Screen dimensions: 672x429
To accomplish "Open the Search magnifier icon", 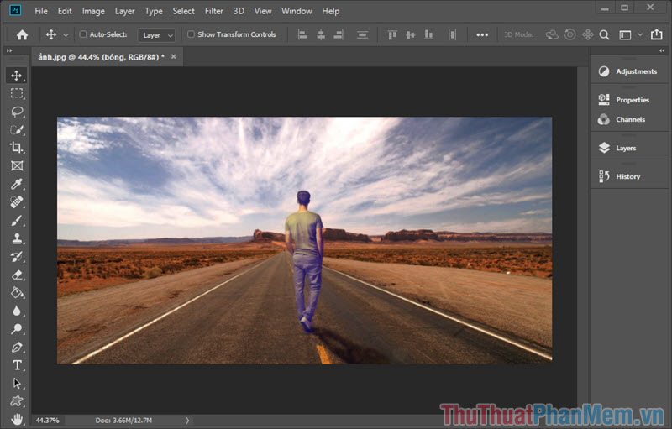I will point(604,34).
